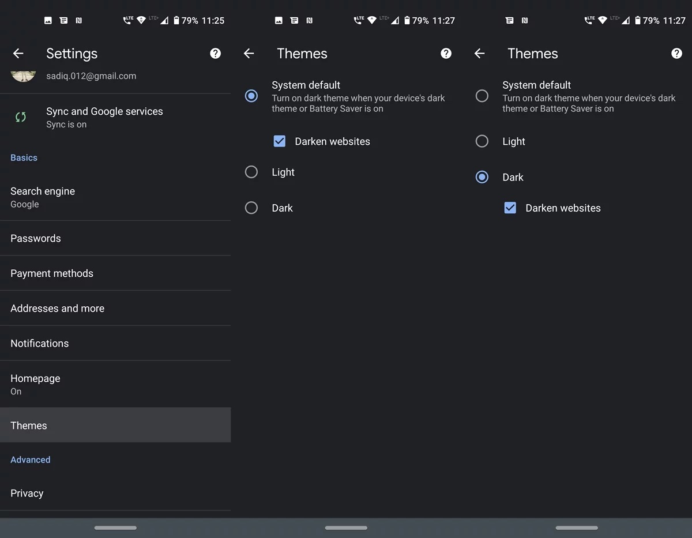Tap the account profile avatar
Viewport: 692px width, 538px height.
click(x=23, y=76)
